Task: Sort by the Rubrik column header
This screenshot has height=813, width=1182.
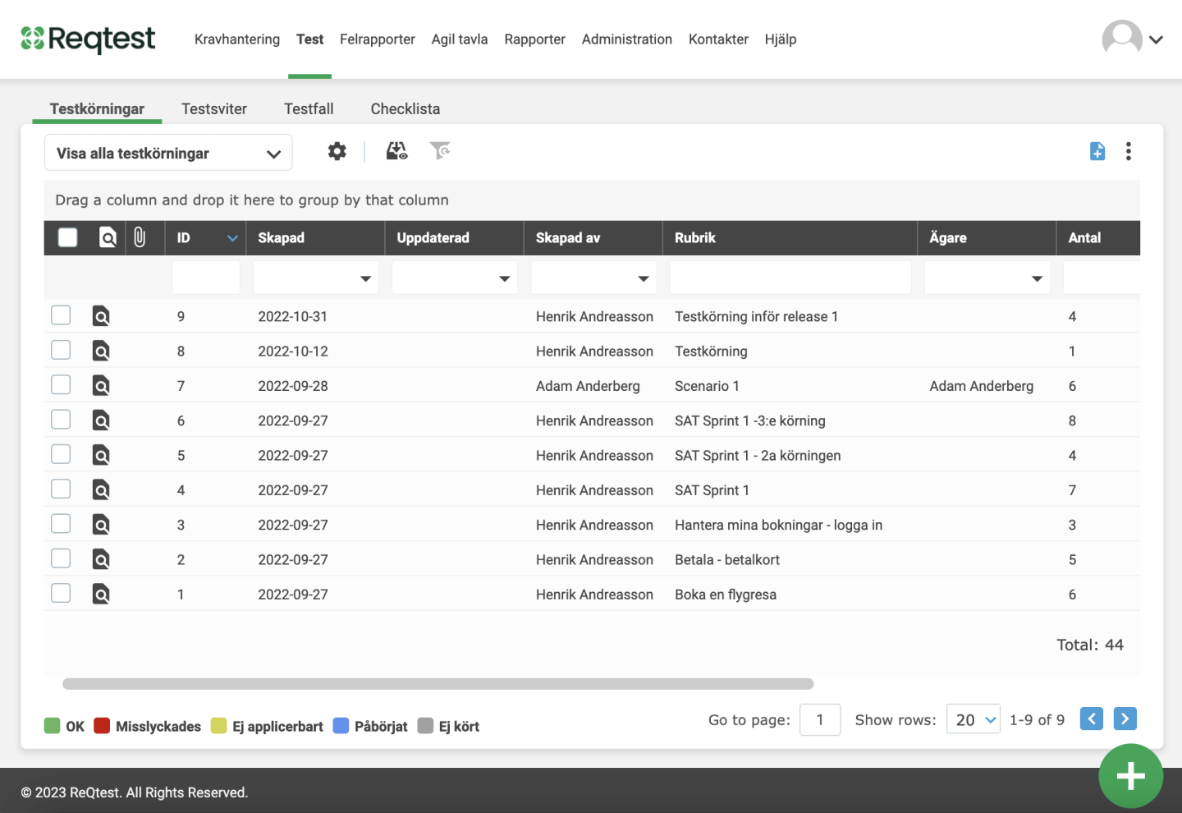Action: [x=695, y=238]
